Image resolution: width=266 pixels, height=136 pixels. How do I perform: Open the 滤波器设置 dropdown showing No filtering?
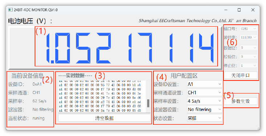click(205, 110)
